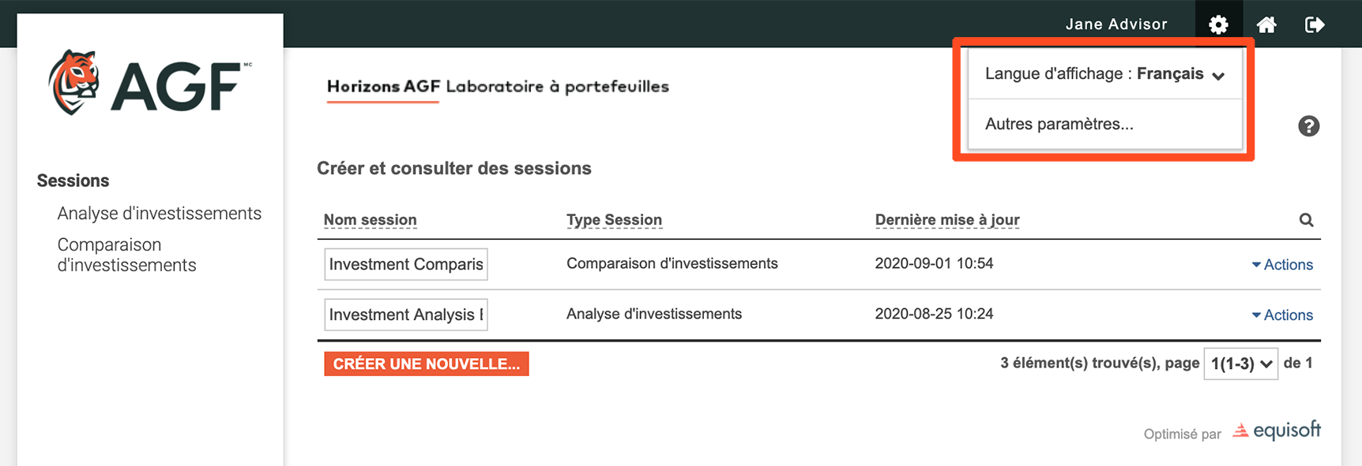Click the AGF tiger logo
This screenshot has height=466, width=1362.
149,83
